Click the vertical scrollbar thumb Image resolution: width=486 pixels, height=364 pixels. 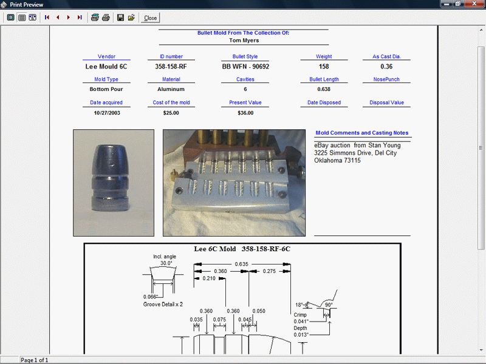click(481, 147)
